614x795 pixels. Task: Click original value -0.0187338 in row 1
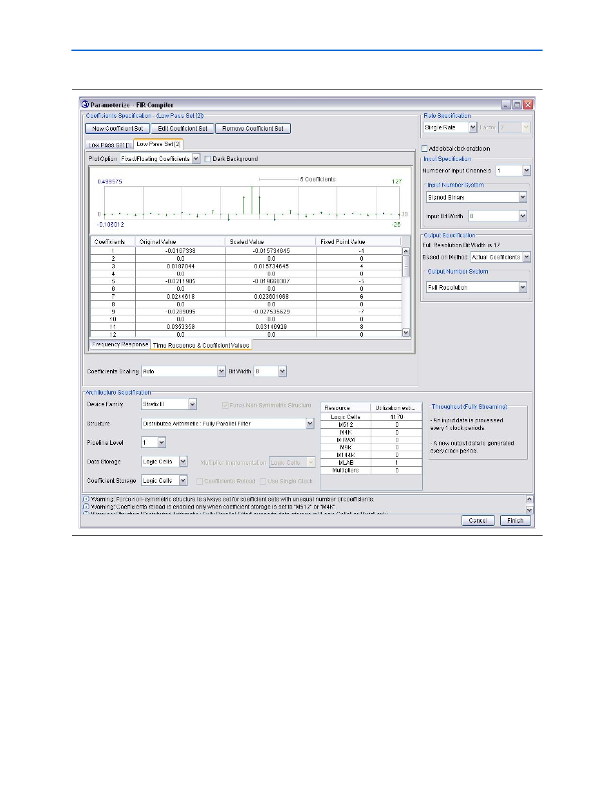coord(180,251)
